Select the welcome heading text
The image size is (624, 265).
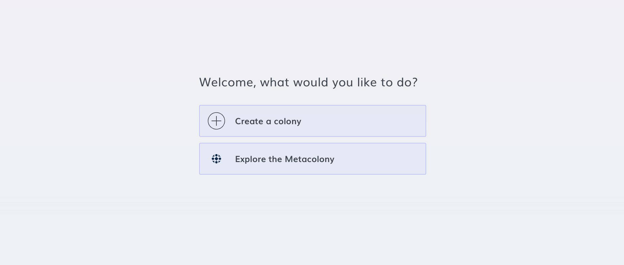[308, 82]
